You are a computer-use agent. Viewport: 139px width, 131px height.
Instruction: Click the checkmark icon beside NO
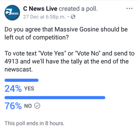pyautogui.click(x=37, y=106)
